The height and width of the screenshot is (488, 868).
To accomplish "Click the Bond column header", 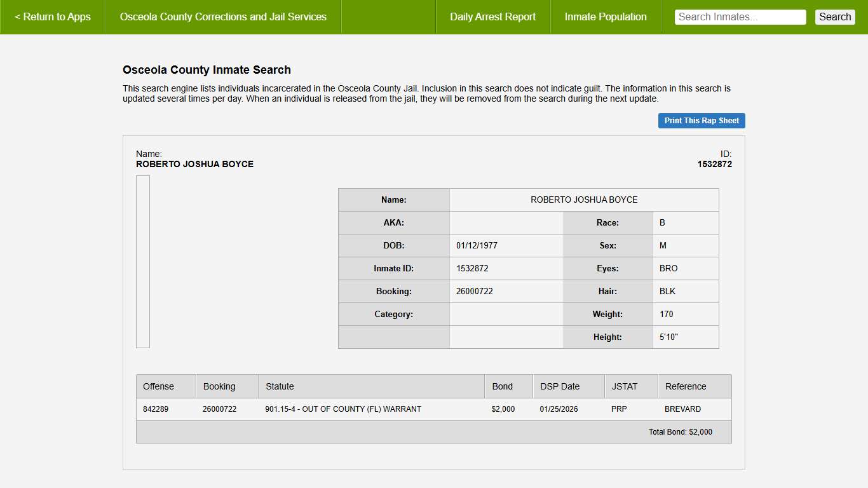I will coord(502,386).
